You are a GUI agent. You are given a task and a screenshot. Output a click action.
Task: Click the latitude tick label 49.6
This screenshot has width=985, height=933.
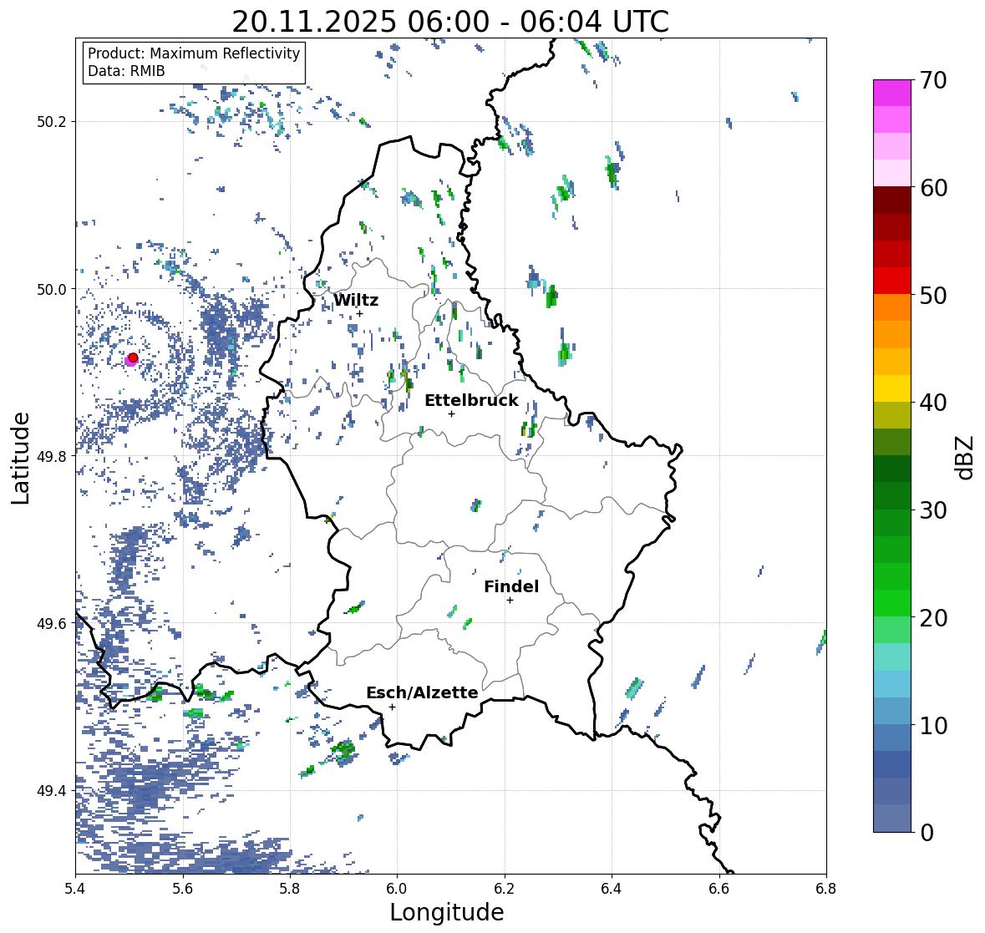click(x=52, y=623)
